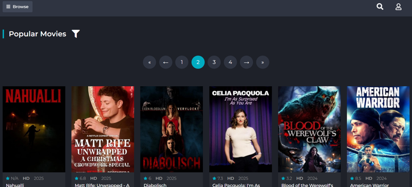Click the HD label under American Warrior

tap(369, 178)
